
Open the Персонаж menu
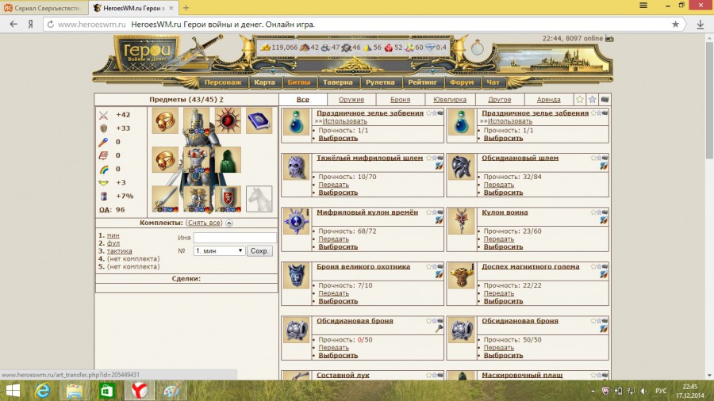[x=223, y=82]
